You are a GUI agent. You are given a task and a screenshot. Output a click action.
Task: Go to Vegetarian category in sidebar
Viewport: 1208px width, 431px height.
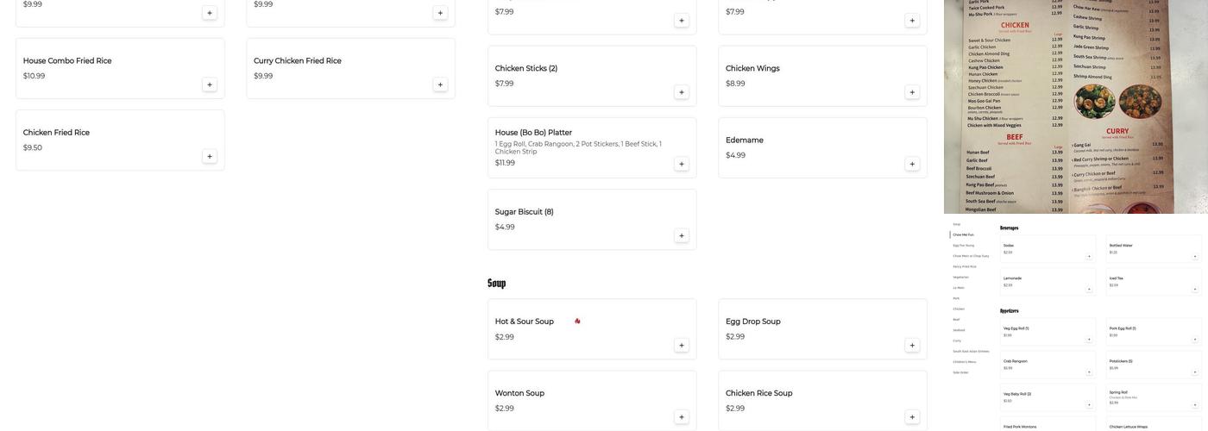tap(961, 277)
